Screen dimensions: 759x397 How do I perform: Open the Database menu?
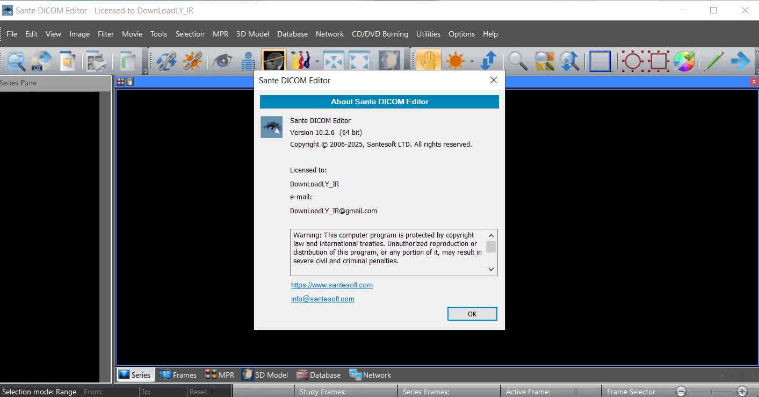[x=293, y=34]
